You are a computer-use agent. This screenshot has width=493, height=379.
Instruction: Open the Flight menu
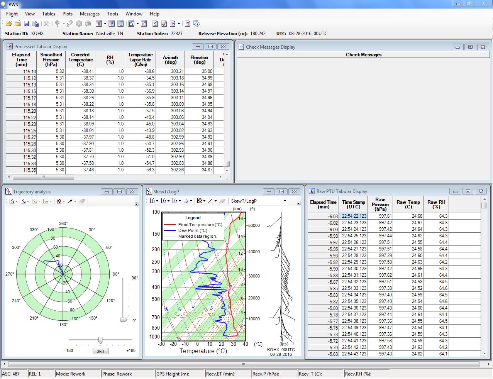pos(12,14)
